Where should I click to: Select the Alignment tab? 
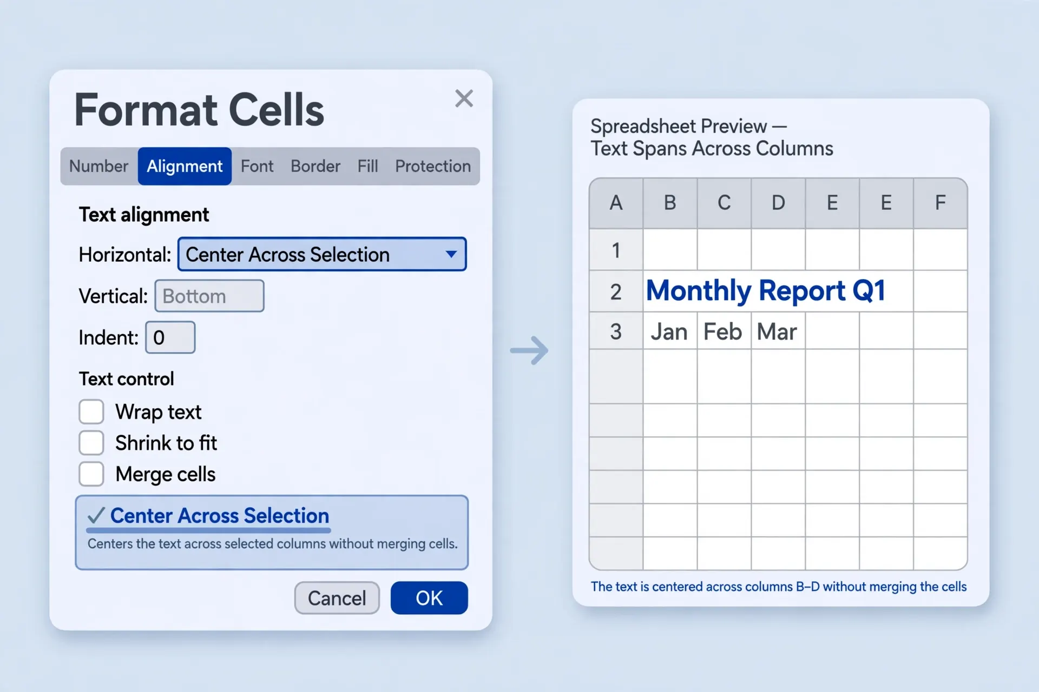[185, 166]
